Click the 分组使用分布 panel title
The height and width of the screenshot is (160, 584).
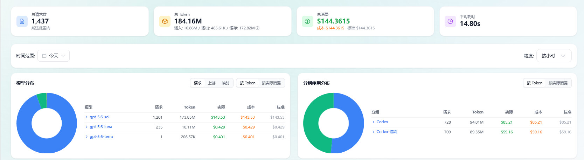tap(316, 83)
